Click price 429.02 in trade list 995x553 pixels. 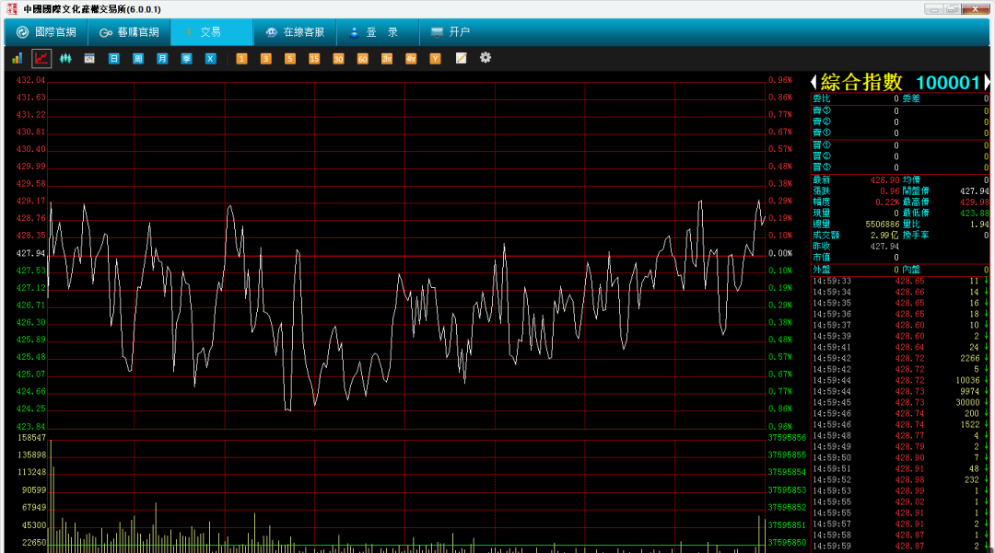[909, 501]
